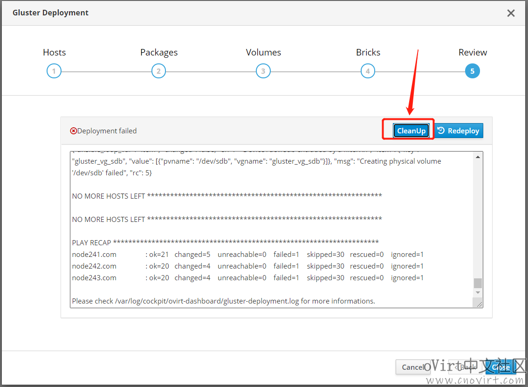Click the log scrollbar up arrow

478,157
